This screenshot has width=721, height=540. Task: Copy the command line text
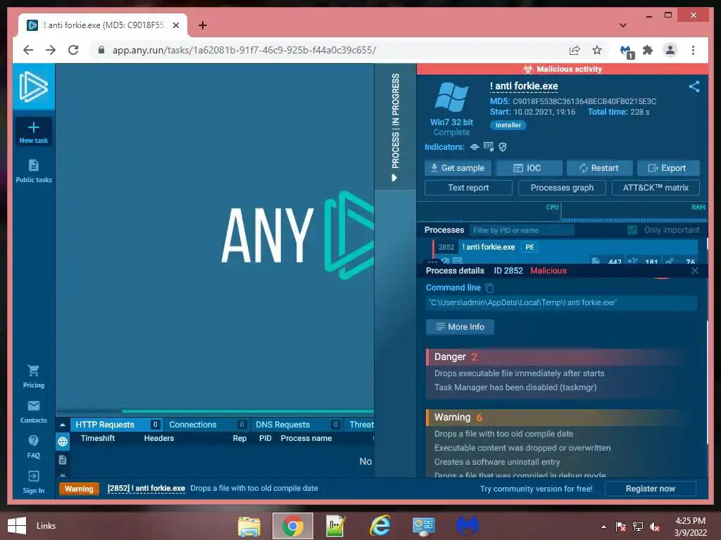click(x=489, y=288)
